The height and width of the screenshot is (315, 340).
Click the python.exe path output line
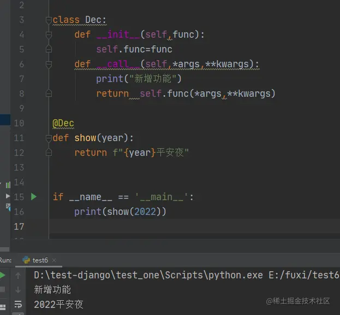[x=187, y=275]
